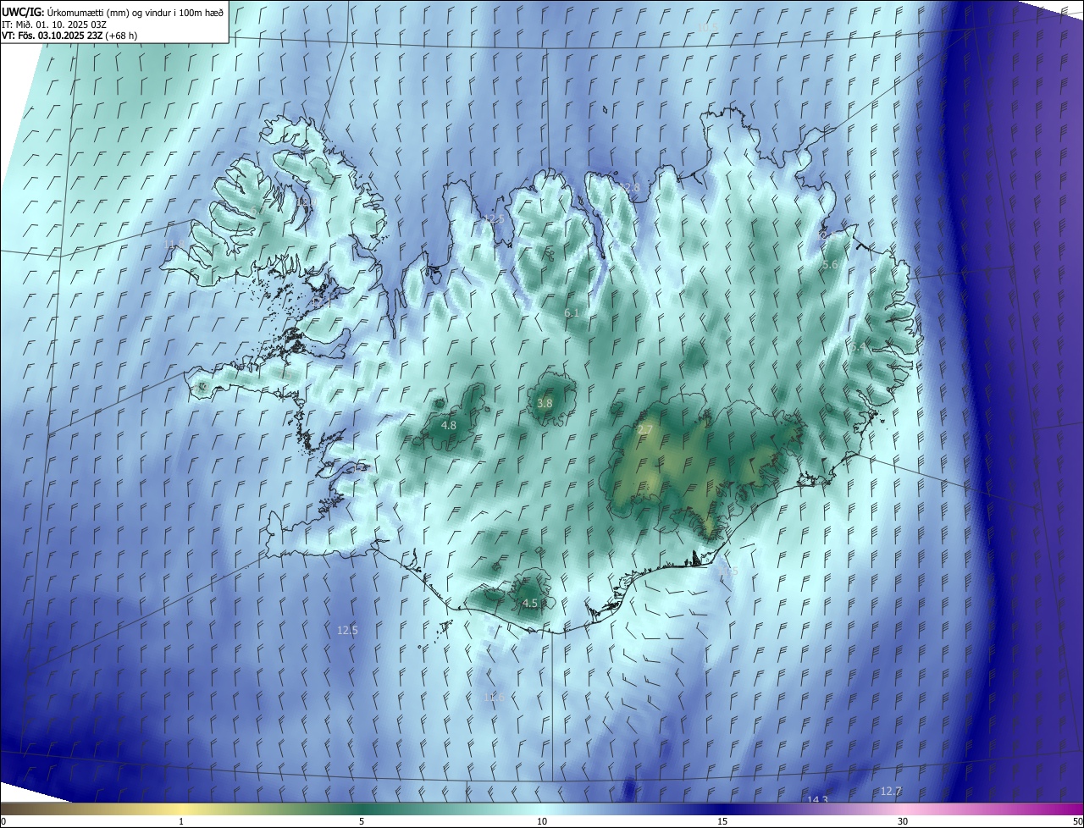Click the 6.1 value label in north Iceland
Screen dimensions: 1084x828
[572, 313]
